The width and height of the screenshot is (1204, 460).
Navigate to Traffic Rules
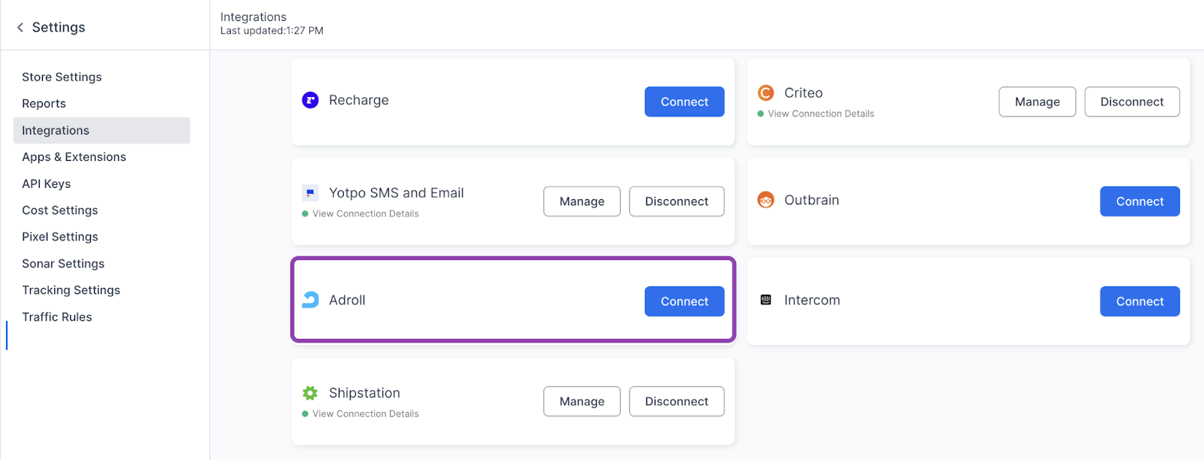(x=57, y=317)
